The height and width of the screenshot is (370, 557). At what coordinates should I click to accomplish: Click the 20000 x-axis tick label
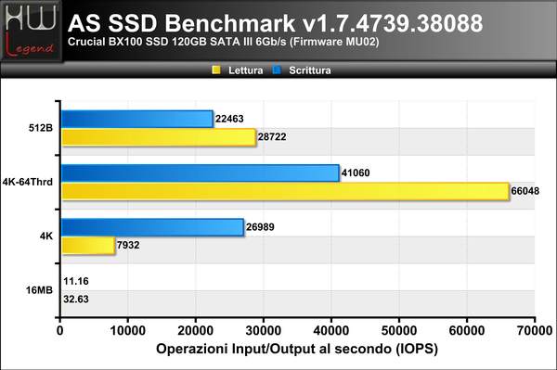coord(196,331)
